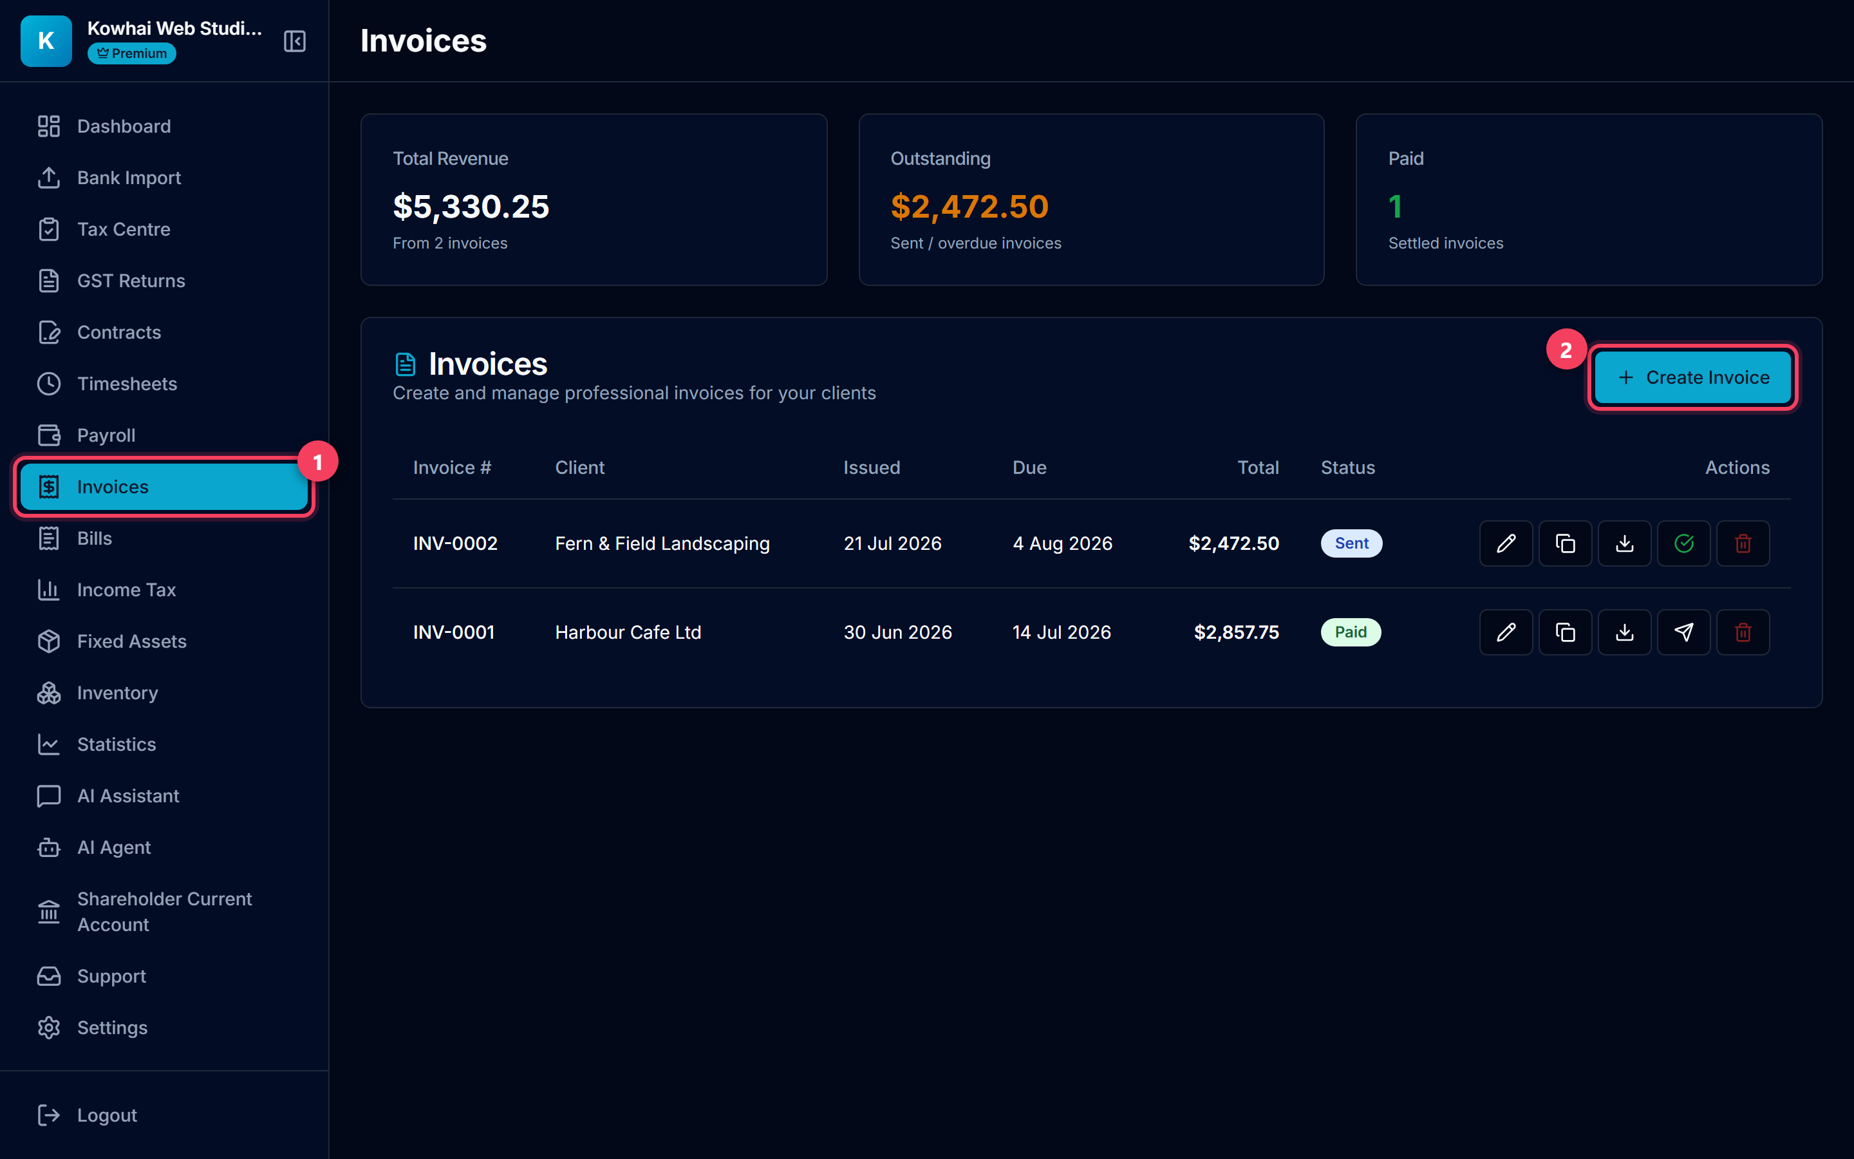This screenshot has width=1854, height=1159.
Task: Open the Tax Centre page
Action: click(x=164, y=229)
